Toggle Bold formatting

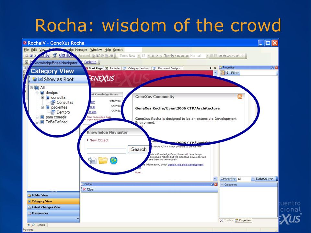pos(153,56)
